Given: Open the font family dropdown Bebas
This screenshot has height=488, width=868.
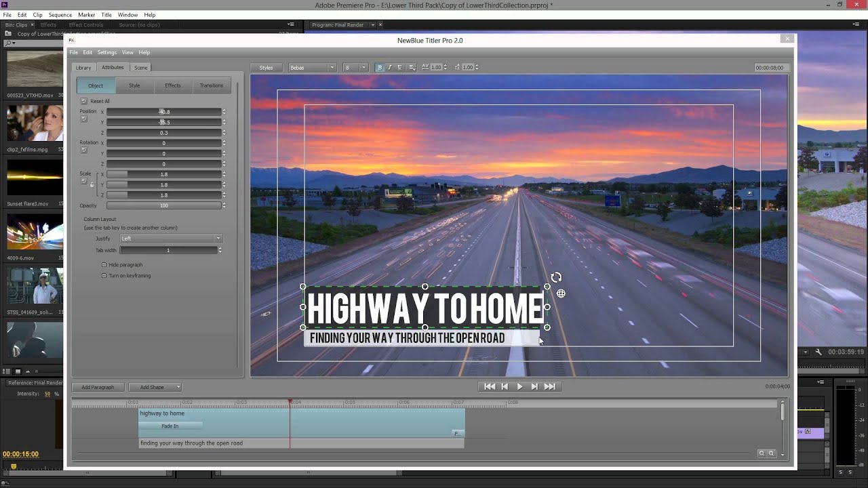Looking at the screenshot, I should [x=312, y=67].
